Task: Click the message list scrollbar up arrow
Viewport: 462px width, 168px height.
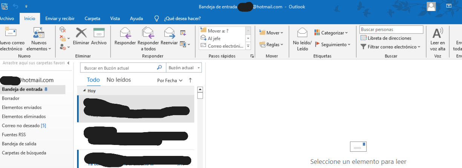Action: point(200,89)
